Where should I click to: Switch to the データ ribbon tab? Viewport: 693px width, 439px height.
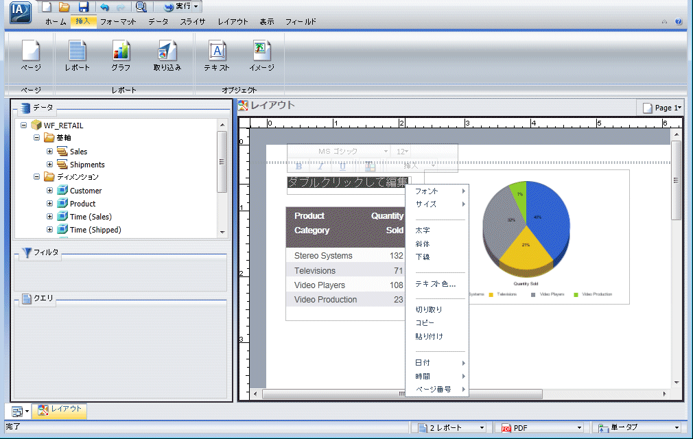(158, 22)
